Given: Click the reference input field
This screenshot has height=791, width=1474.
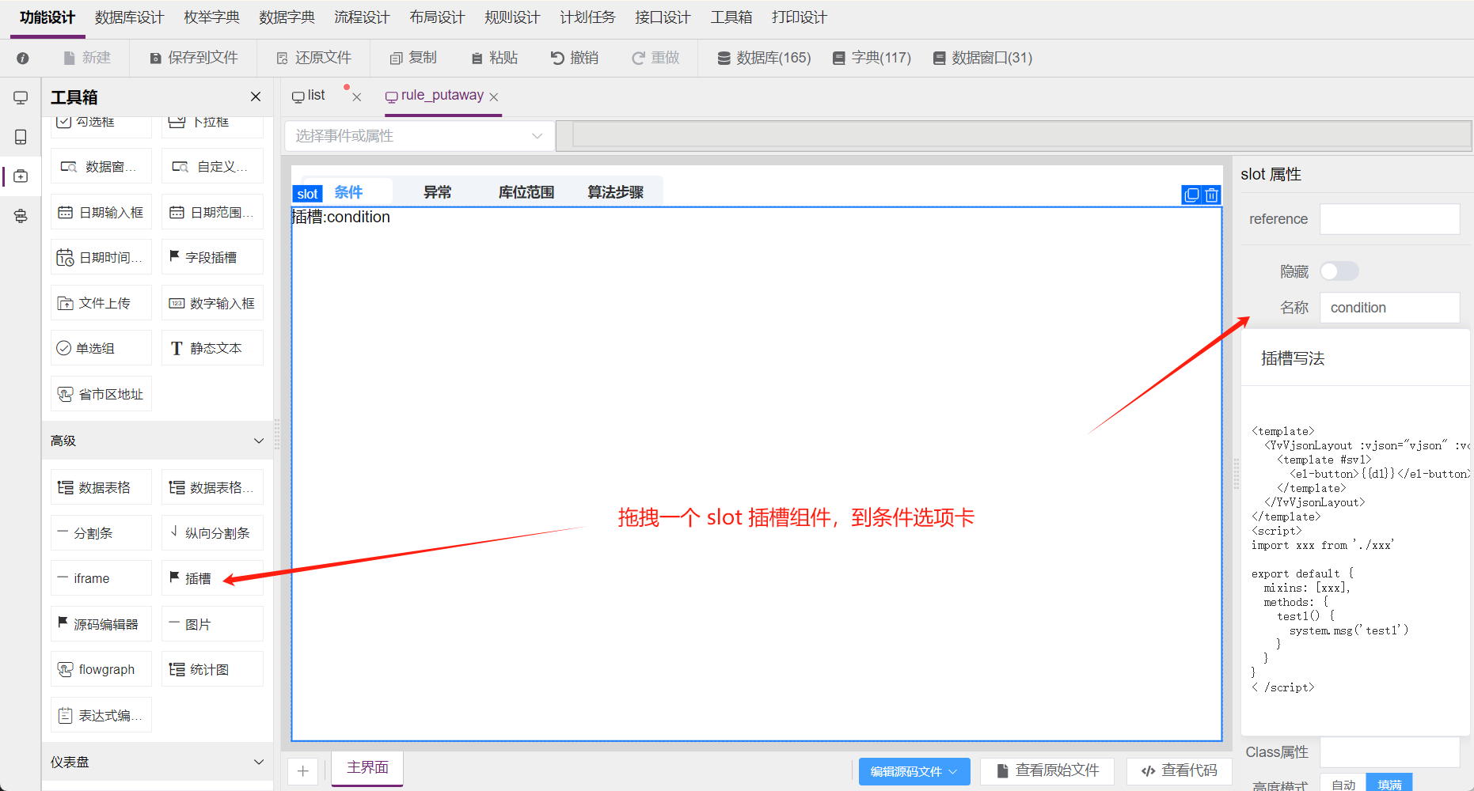Looking at the screenshot, I should tap(1389, 219).
